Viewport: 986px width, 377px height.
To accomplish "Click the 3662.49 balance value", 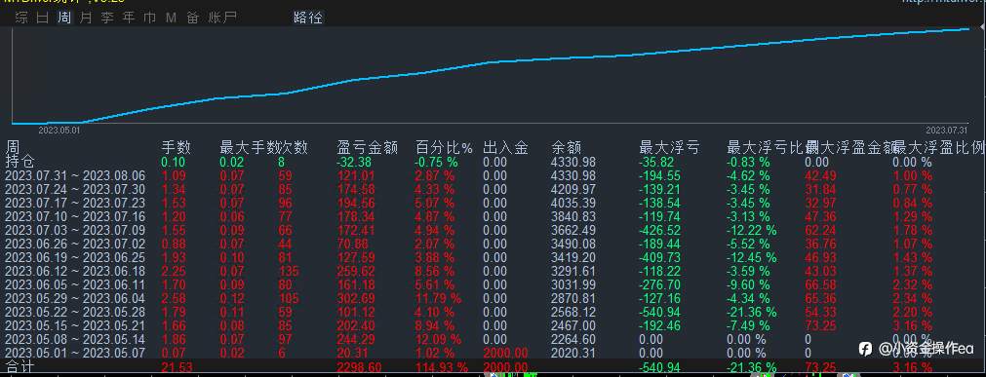I will point(572,230).
